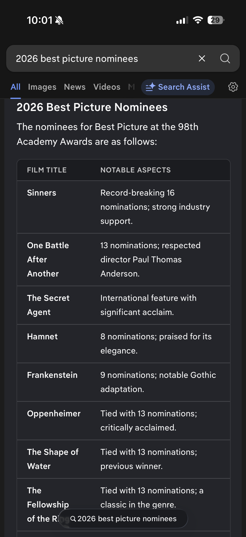Image resolution: width=246 pixels, height=537 pixels.
Task: Switch to the Images tab
Action: tap(42, 87)
